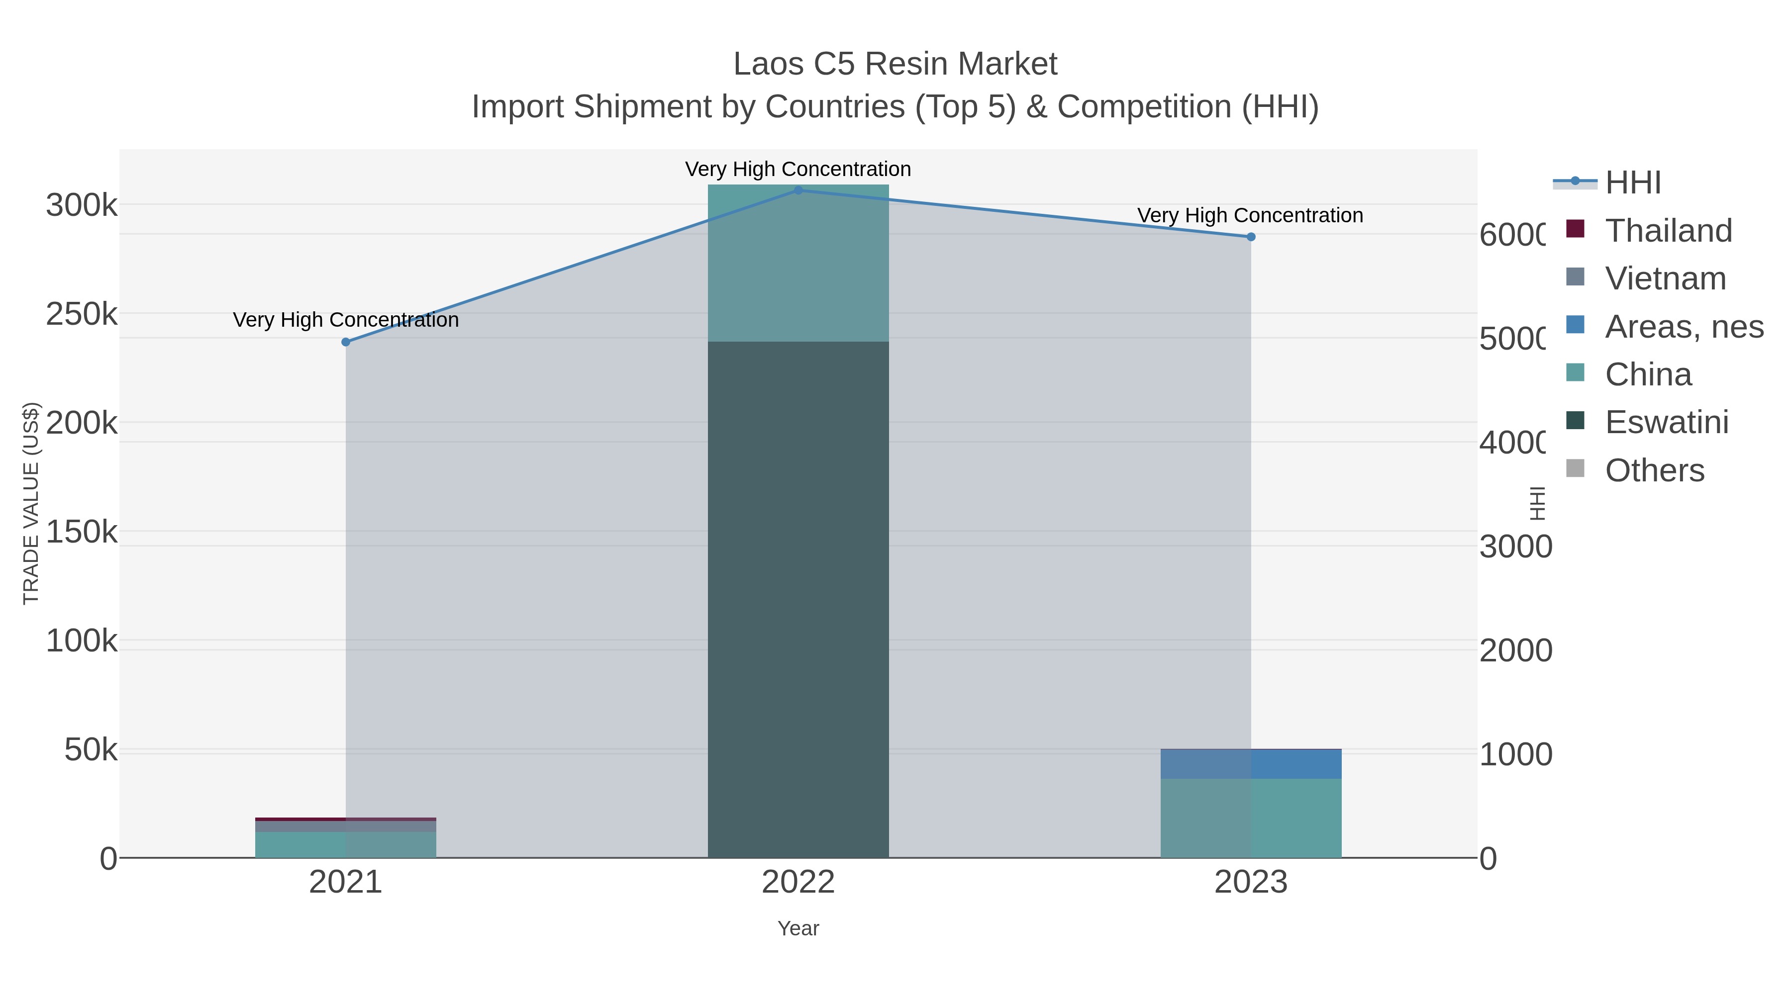
Task: Toggle the Areas, nes legend entry
Action: click(x=1665, y=326)
